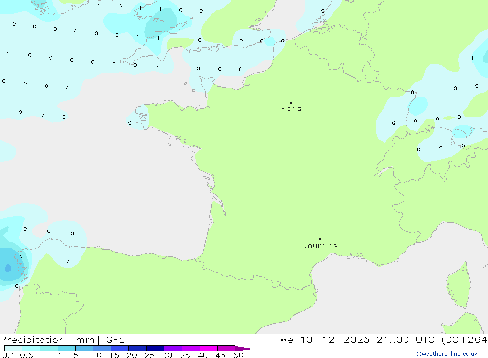Pick the 10–15 mm legend swatch

(102, 348)
